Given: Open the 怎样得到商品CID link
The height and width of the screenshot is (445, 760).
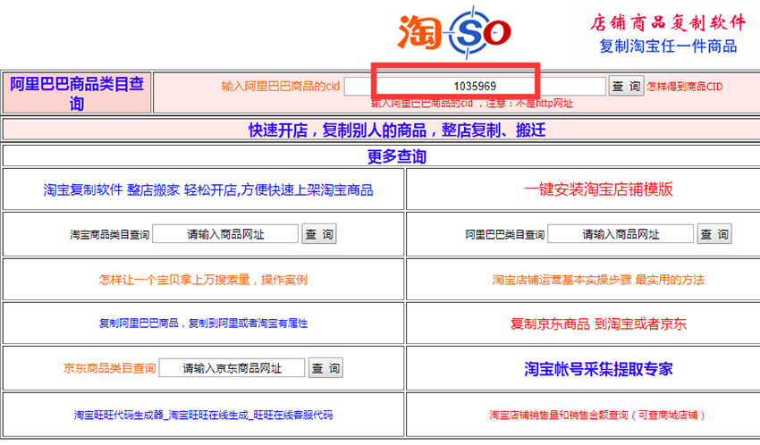Looking at the screenshot, I should click(x=684, y=87).
